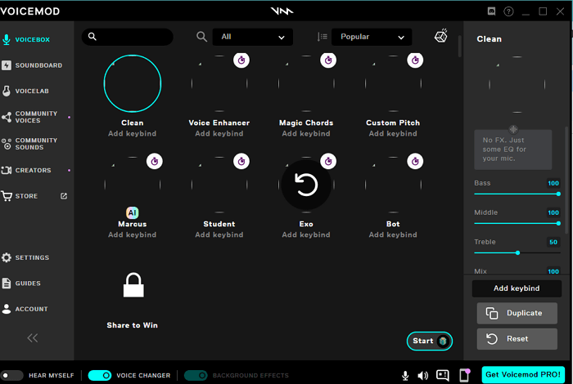Viewport: 573px width, 384px height.
Task: Click the Bass value 100
Action: (x=553, y=183)
